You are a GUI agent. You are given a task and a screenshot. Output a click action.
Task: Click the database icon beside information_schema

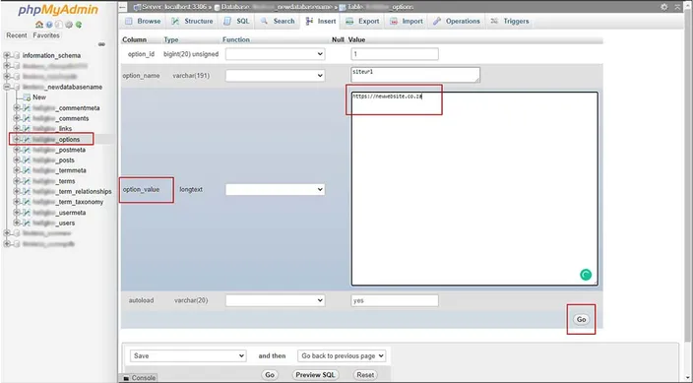(17, 56)
